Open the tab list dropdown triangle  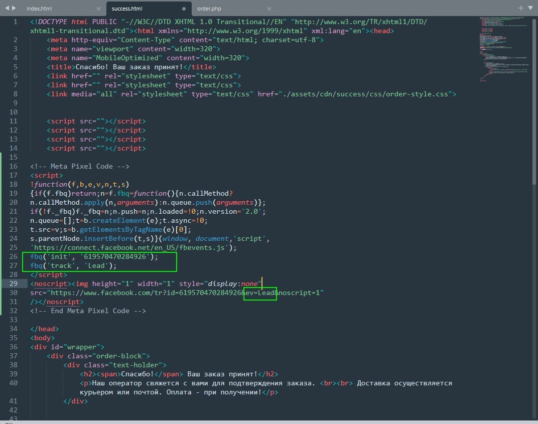click(530, 8)
